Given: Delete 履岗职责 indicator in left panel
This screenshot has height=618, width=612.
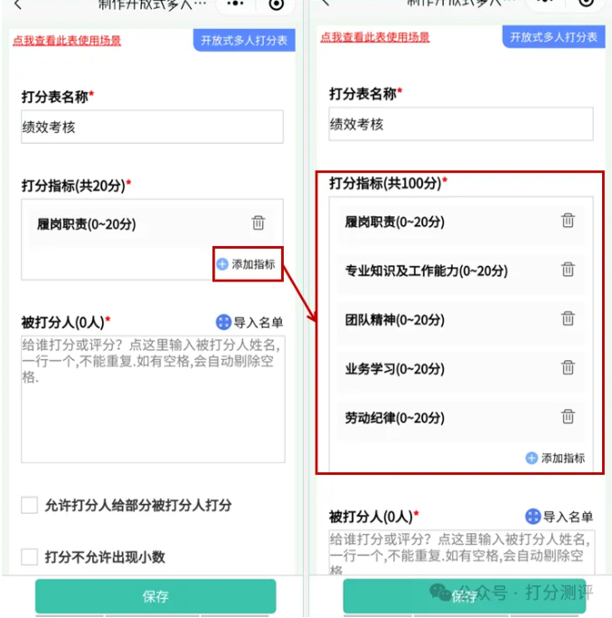Looking at the screenshot, I should click(259, 223).
